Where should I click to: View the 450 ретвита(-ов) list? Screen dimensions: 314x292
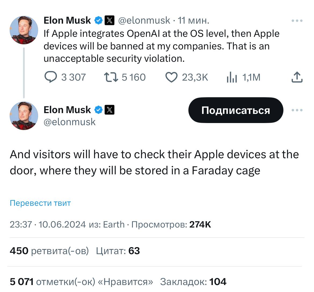click(49, 251)
